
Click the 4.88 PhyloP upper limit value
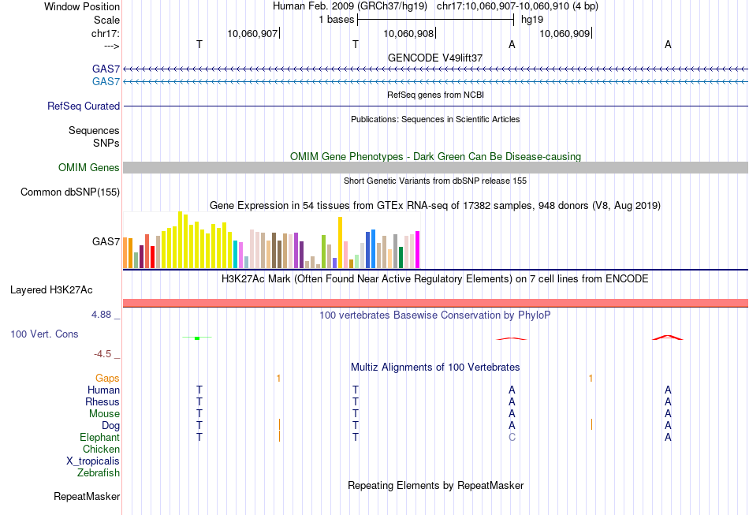101,315
